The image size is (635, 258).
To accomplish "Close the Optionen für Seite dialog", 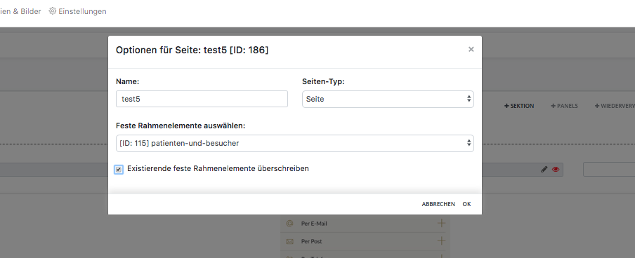I will pos(471,49).
